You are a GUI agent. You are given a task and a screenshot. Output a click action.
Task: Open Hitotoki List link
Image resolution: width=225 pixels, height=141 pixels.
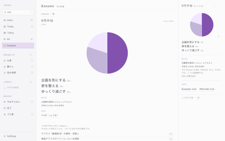(x=207, y=89)
